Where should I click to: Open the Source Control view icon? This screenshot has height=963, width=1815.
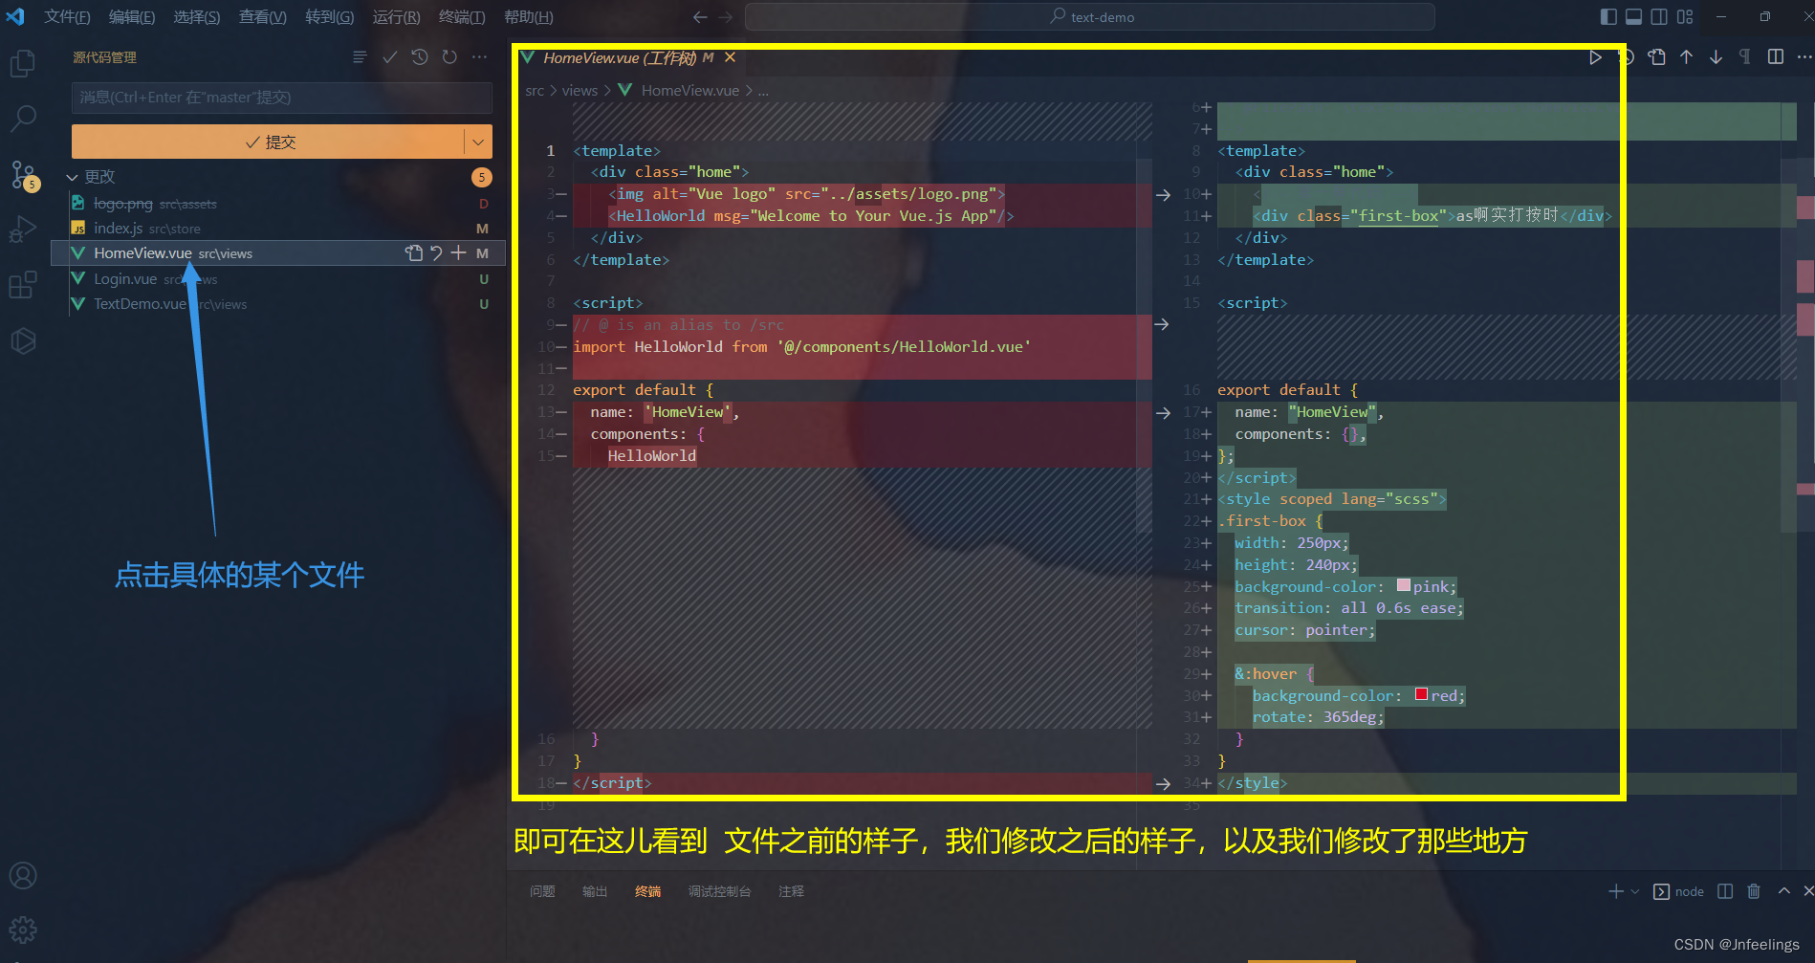point(23,175)
